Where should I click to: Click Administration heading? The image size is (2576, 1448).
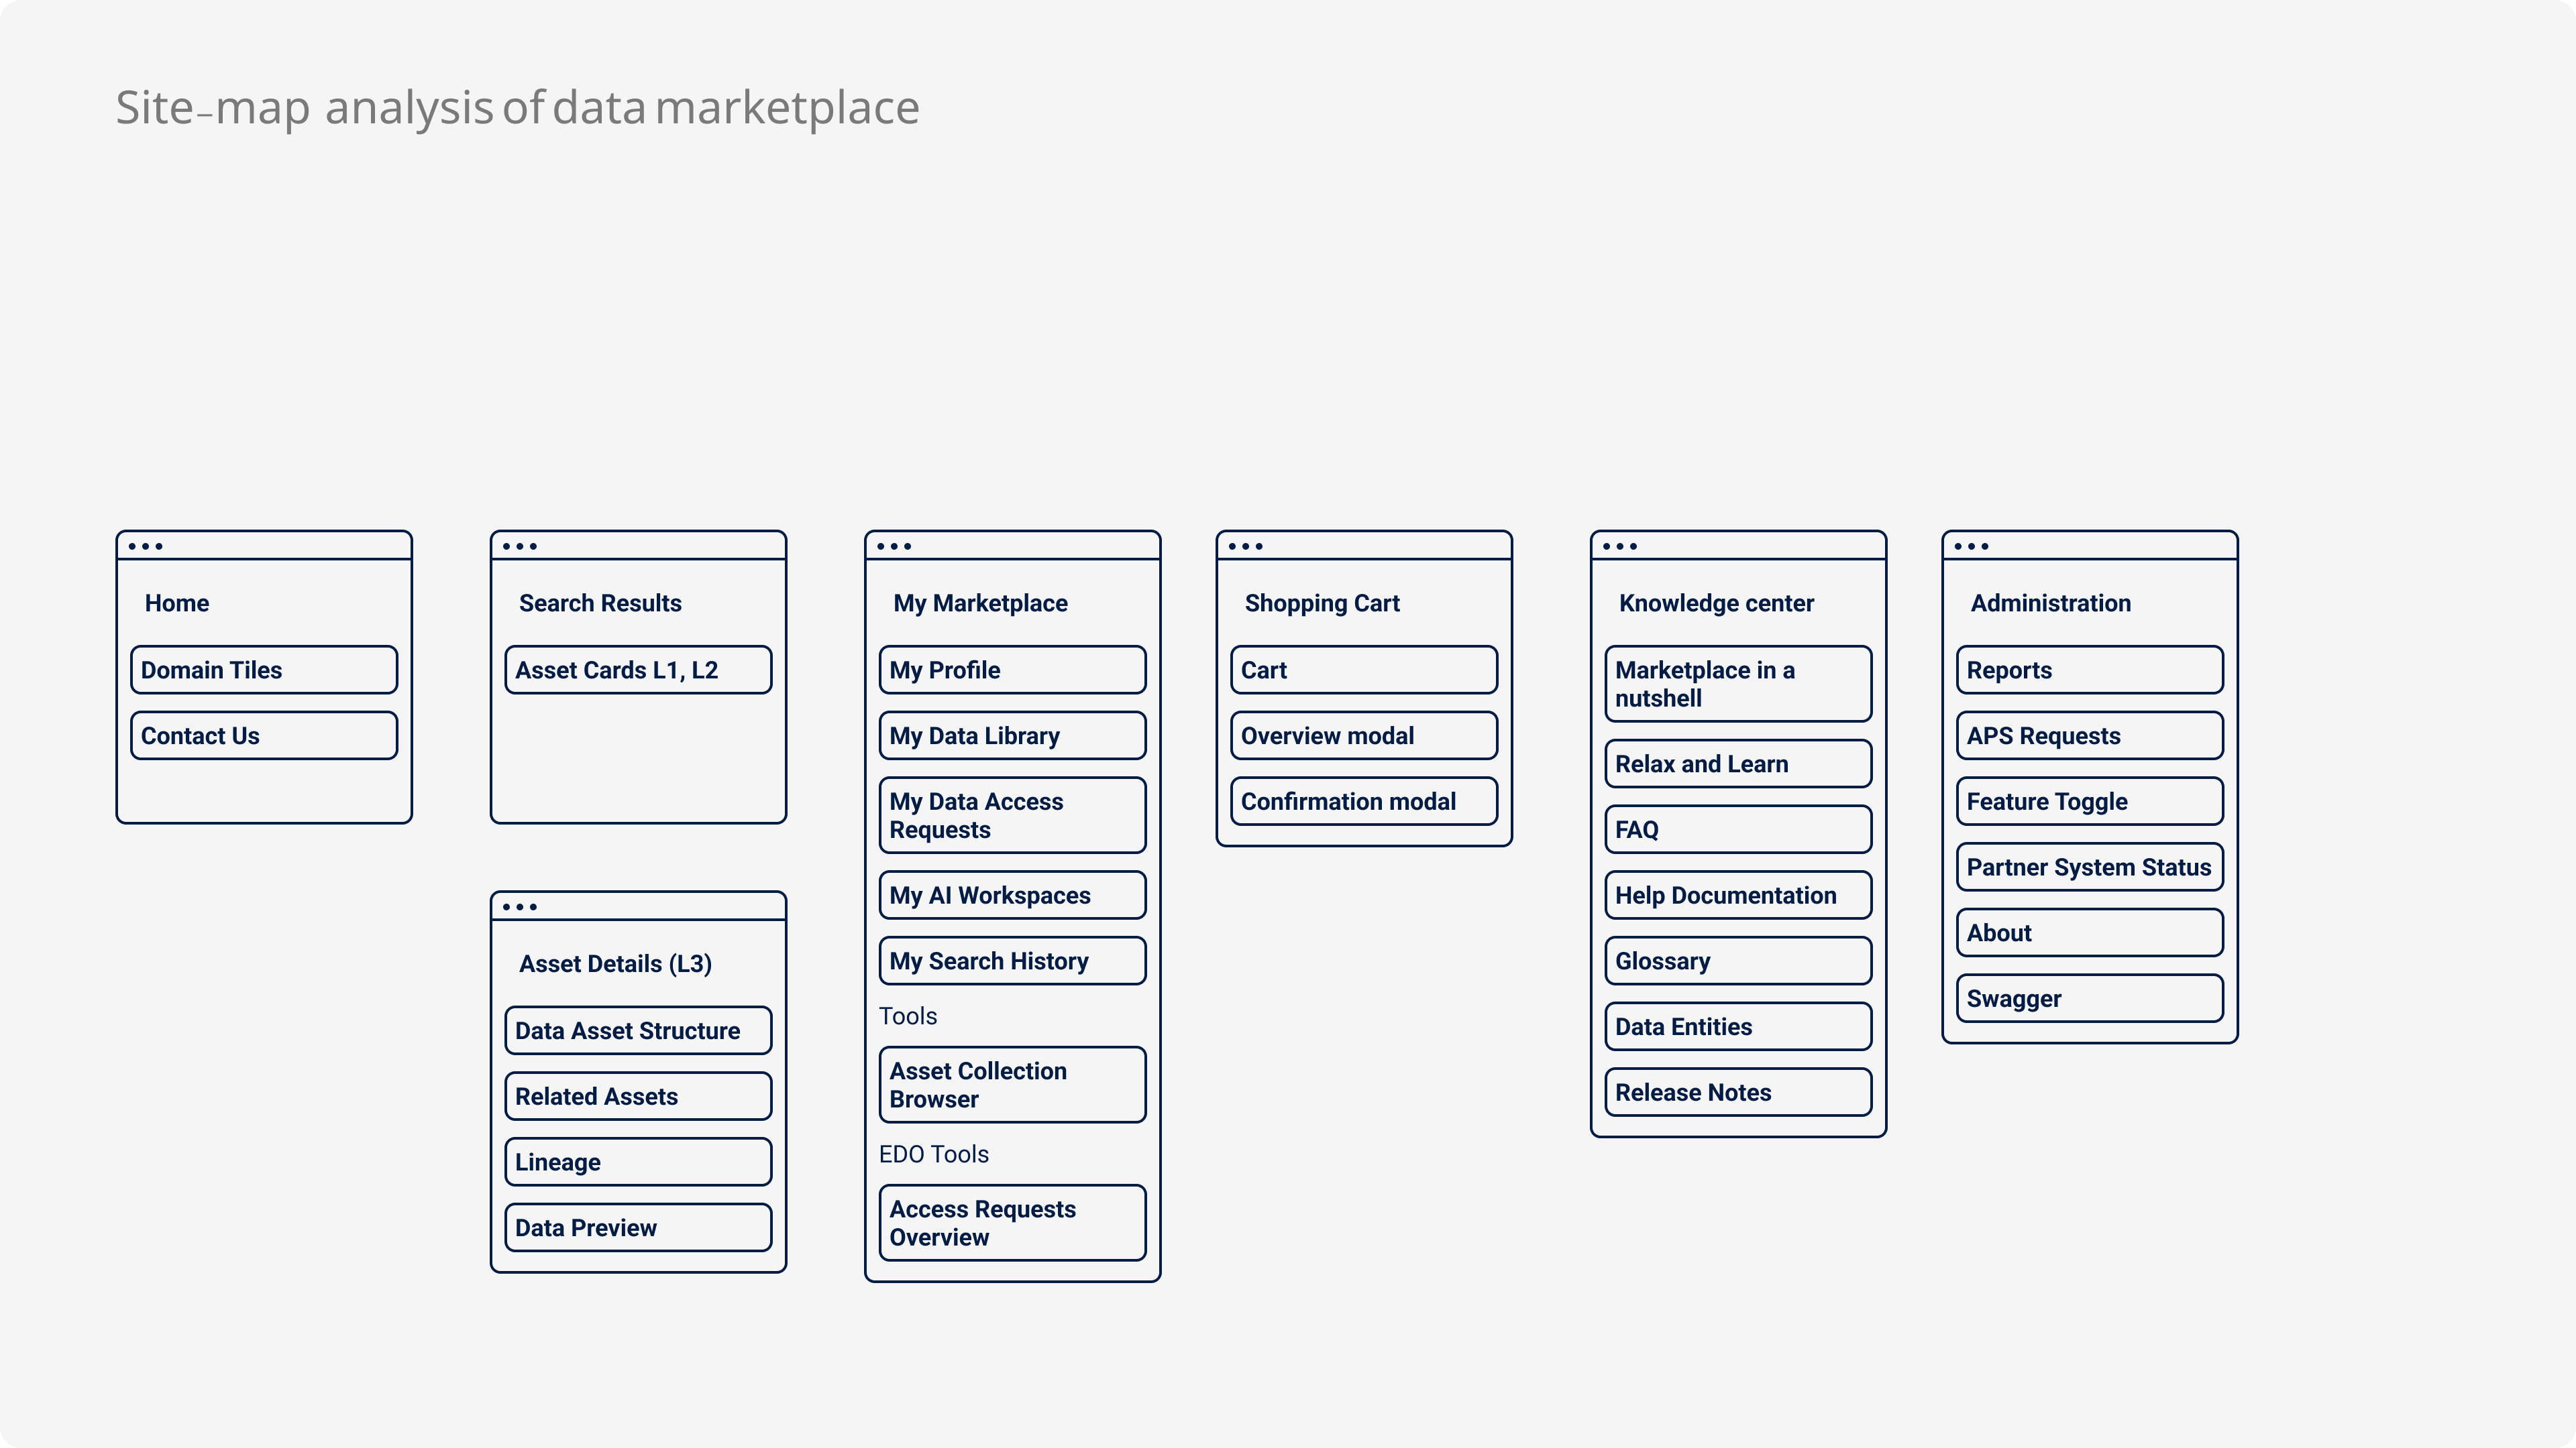pyautogui.click(x=2050, y=603)
